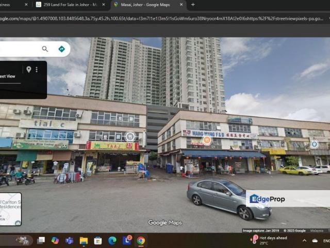This screenshot has width=330, height=248.
Task: Close the Masai, Johor Google Maps tab
Action: pos(181,5)
